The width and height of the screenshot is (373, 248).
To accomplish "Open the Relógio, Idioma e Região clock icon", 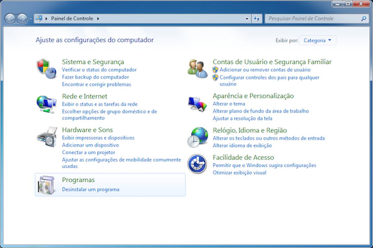I will [x=198, y=137].
